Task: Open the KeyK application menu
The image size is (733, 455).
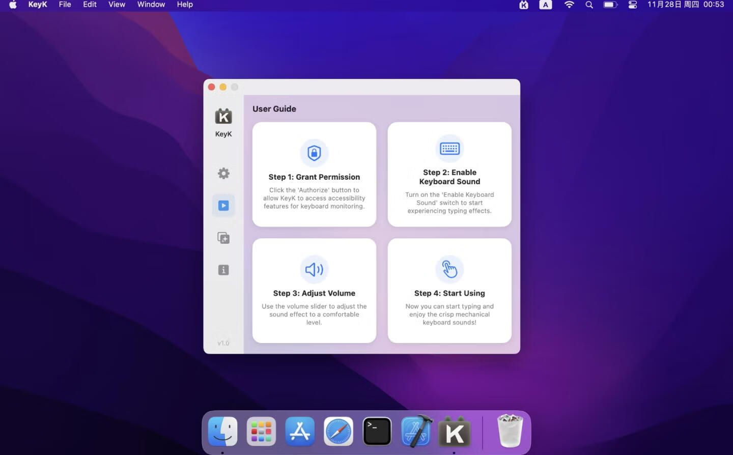Action: pos(38,5)
